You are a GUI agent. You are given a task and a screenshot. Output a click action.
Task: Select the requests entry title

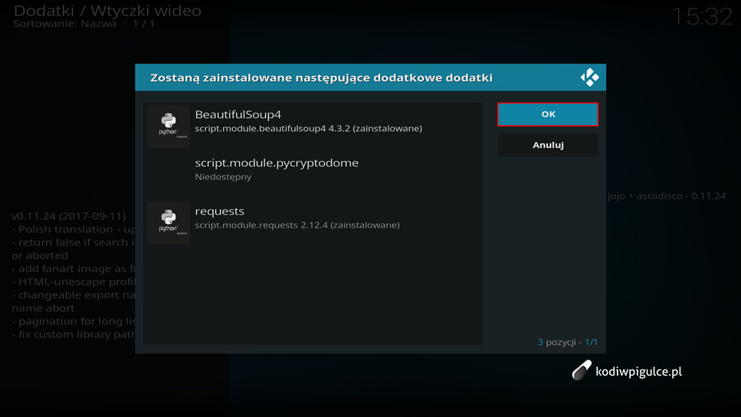coord(220,211)
